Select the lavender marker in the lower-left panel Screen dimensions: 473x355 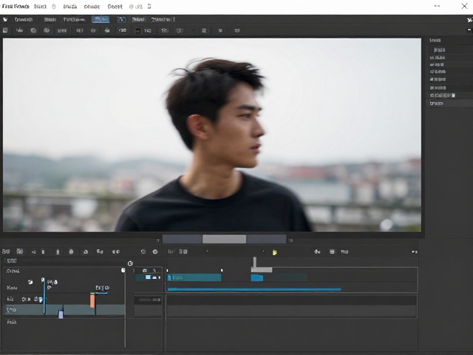pyautogui.click(x=61, y=314)
